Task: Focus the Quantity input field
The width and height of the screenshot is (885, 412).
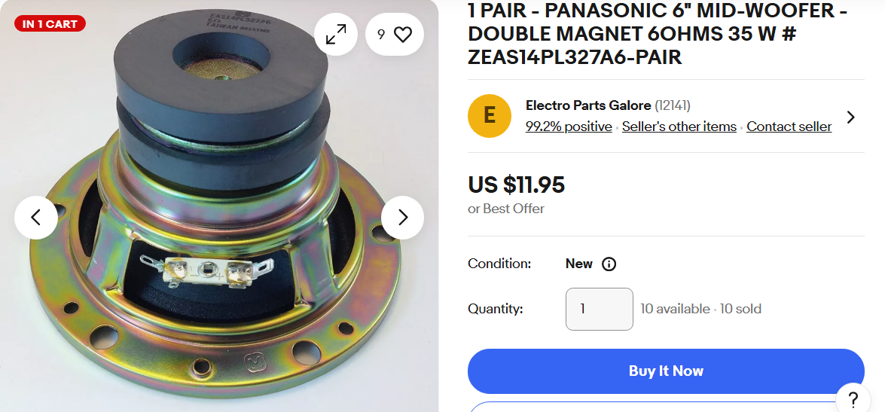Action: pos(600,309)
